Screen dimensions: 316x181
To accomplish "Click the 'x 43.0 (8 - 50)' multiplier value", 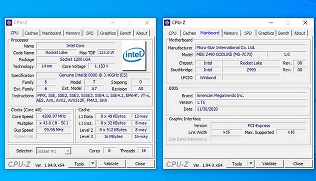I will click(x=54, y=123).
